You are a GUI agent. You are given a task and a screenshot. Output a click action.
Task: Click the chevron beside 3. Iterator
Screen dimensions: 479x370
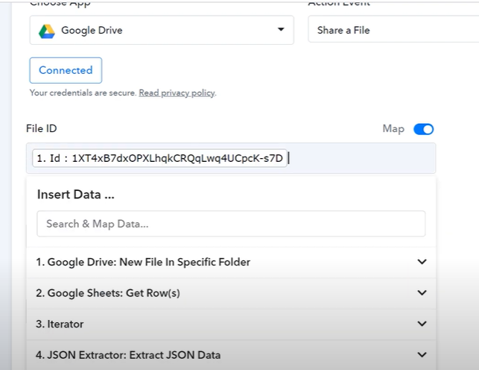pyautogui.click(x=422, y=324)
